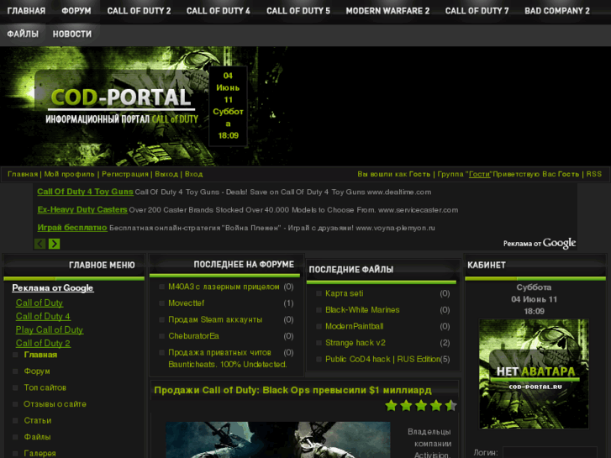The image size is (611, 458).
Task: Open the Гости group link
Action: [x=479, y=174]
